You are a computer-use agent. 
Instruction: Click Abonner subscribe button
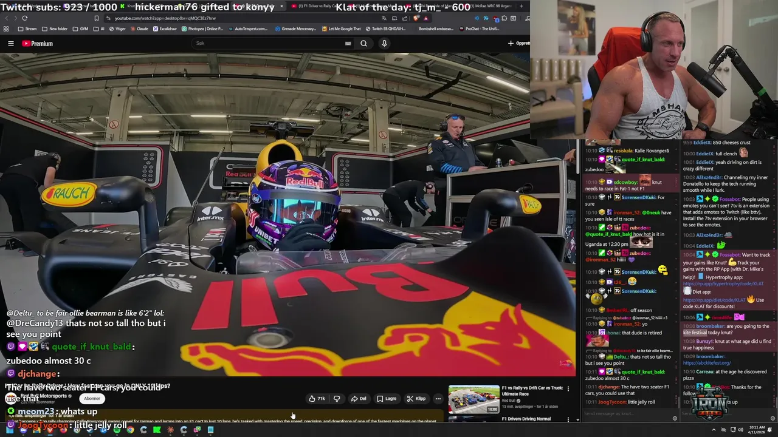(92, 399)
